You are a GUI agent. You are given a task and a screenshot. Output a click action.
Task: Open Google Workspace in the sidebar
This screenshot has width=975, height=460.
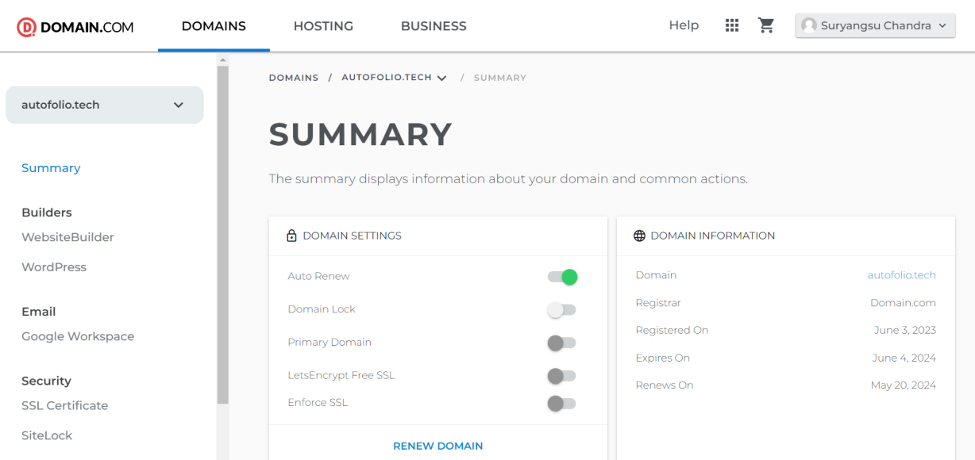click(78, 336)
